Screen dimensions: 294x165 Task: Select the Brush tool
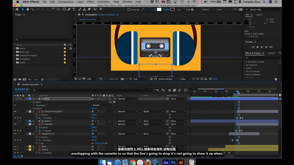(x=80, y=9)
